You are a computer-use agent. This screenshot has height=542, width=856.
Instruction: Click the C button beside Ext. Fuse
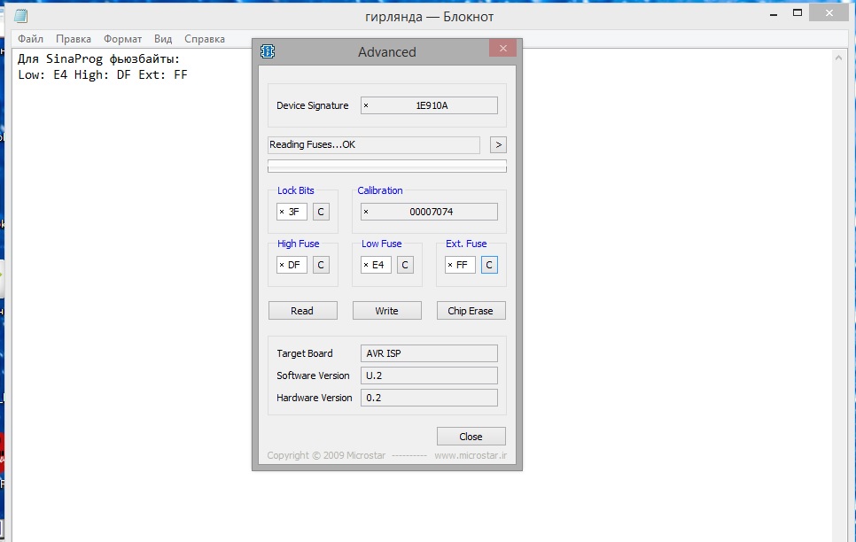click(489, 265)
